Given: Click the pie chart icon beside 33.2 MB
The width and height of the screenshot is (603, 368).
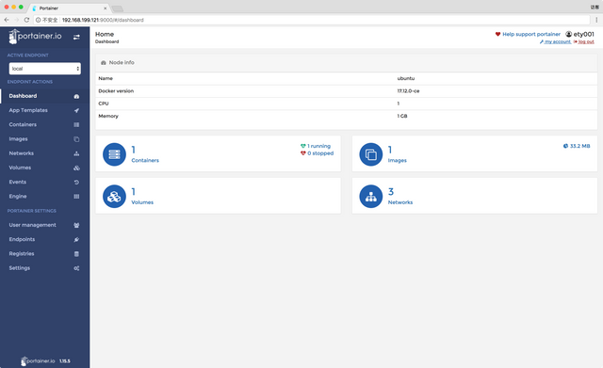Looking at the screenshot, I should point(565,146).
